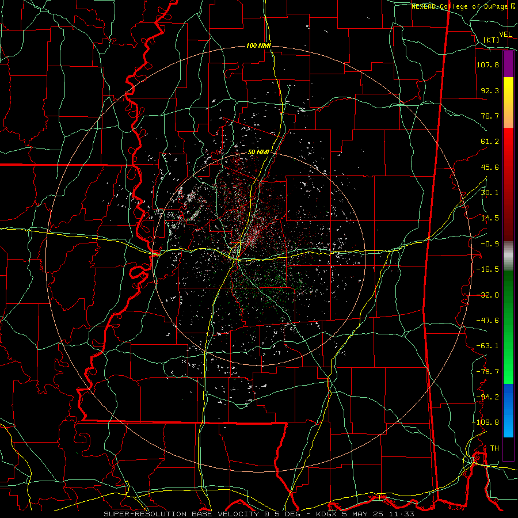Click the gray near-zero segment of the color bar
The image size is (518, 518).
508,256
